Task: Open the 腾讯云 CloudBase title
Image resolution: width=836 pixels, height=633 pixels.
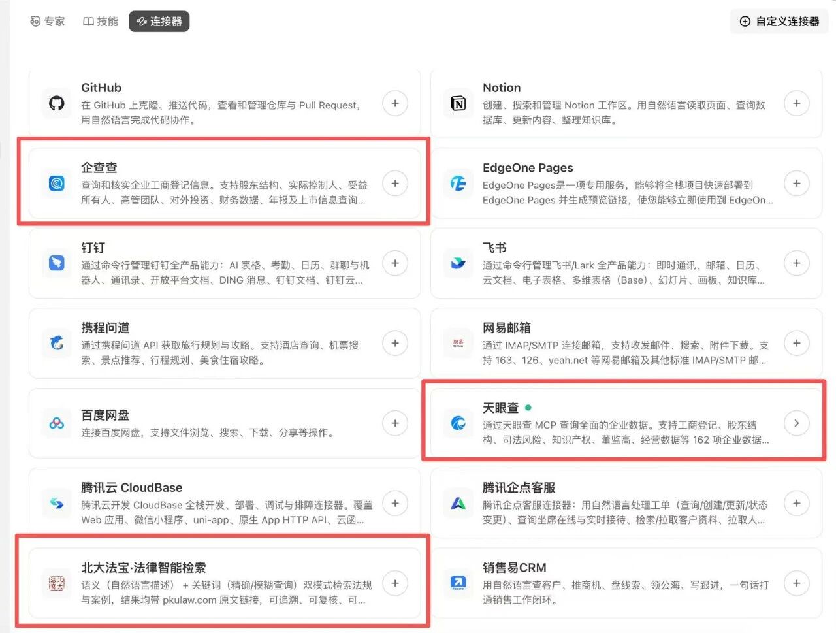Action: click(x=132, y=488)
